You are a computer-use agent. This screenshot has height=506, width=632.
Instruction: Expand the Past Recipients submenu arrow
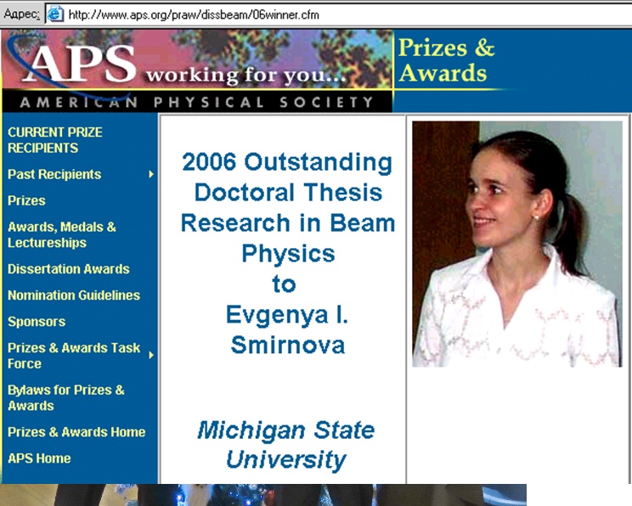coord(151,174)
